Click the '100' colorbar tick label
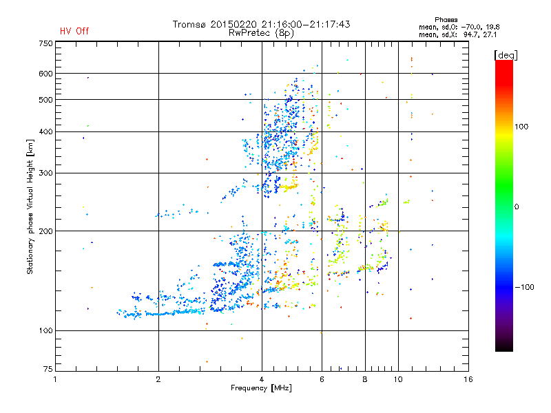 click(x=521, y=127)
